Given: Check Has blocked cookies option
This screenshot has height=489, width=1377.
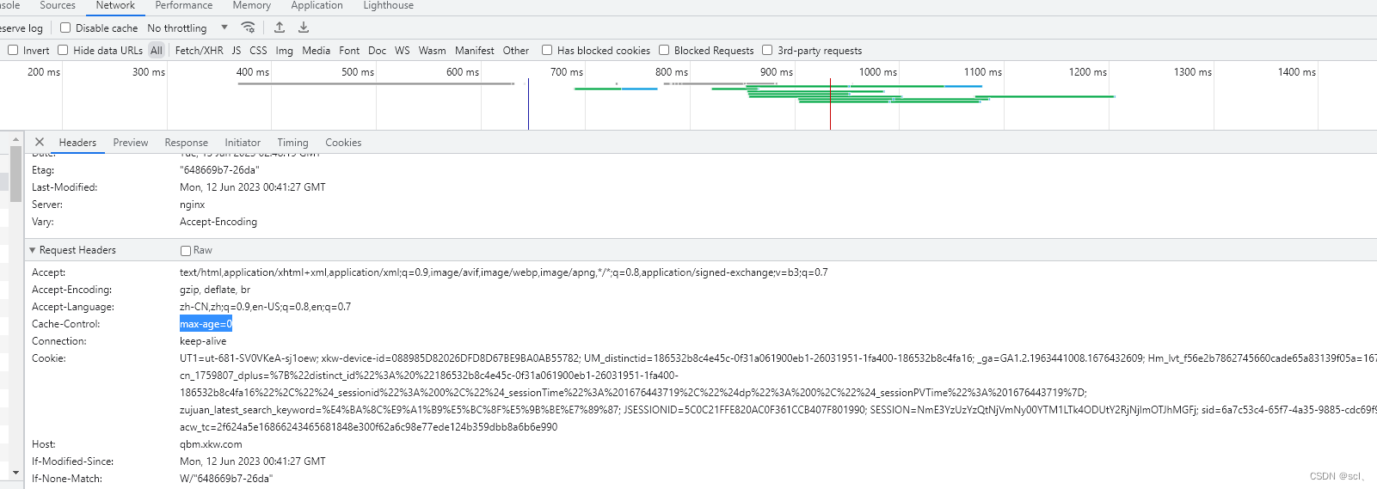Looking at the screenshot, I should (547, 50).
